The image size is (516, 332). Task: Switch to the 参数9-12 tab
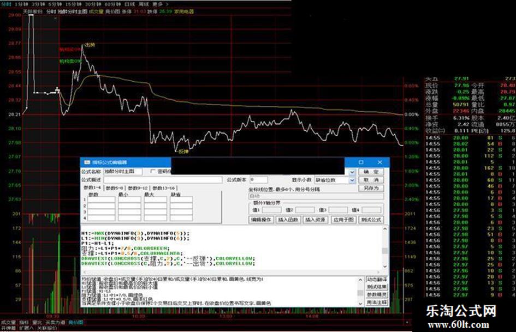[138, 188]
